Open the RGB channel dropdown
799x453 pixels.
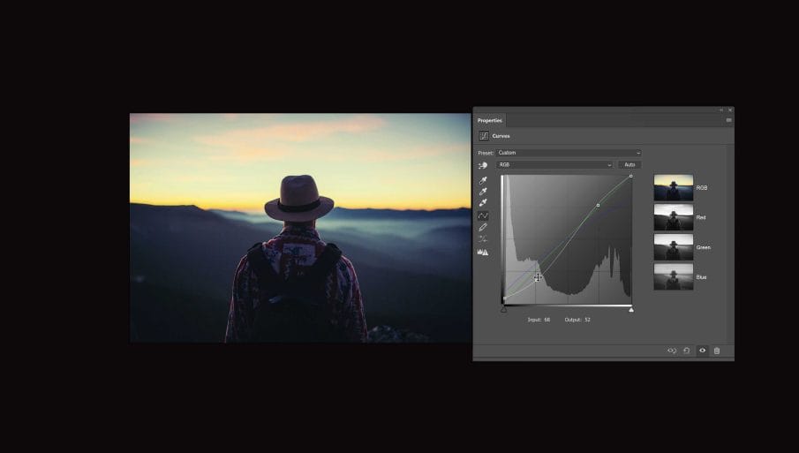[554, 165]
